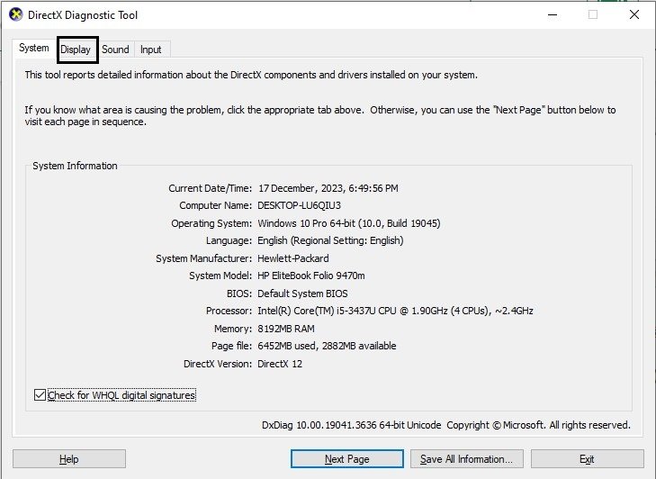
Task: Click the Exit button
Action: tap(587, 459)
